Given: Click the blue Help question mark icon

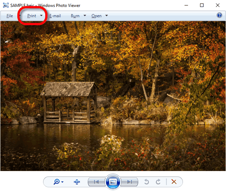Looking at the screenshot, I should coord(219,15).
